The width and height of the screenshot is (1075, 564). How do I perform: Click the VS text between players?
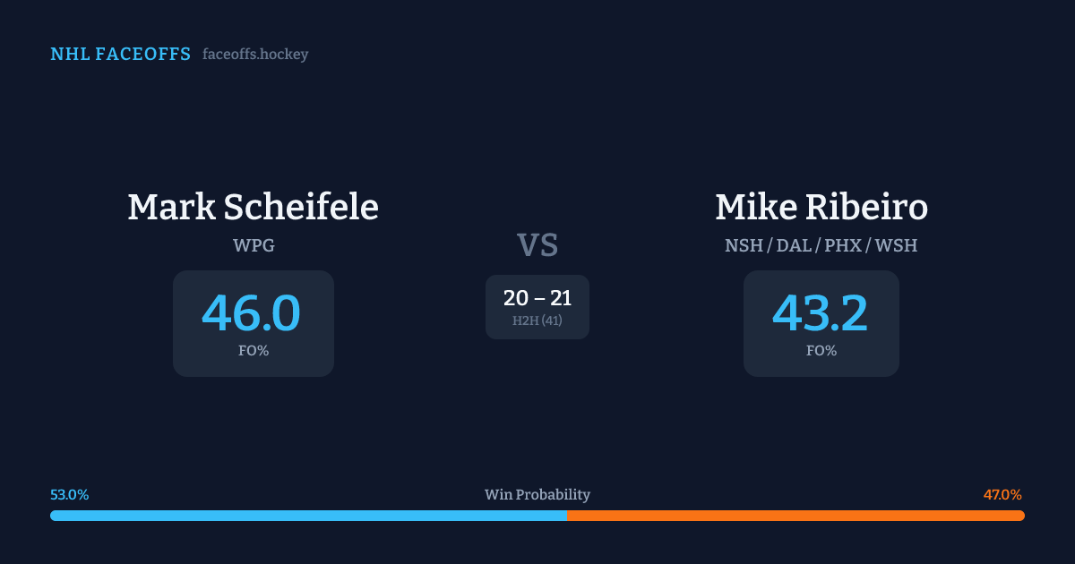(537, 245)
